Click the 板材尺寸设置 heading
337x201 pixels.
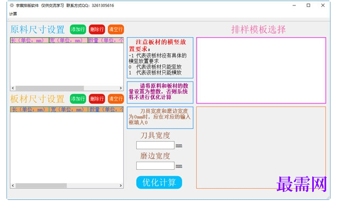pos(37,99)
